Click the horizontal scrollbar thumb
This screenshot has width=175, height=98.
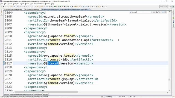[46, 92]
